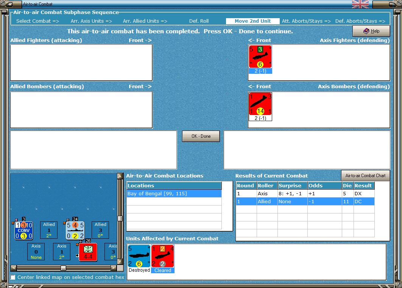Select the light blue naval ship counter
402x288 pixels.
pos(75,230)
